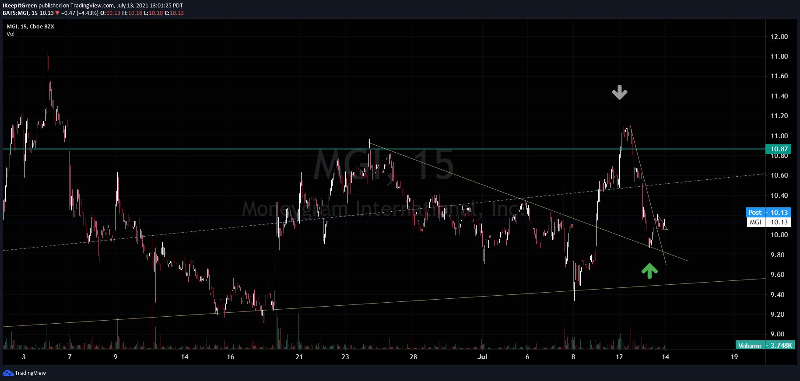Click the 'Vol' indicator legend
The width and height of the screenshot is (800, 381).
pyautogui.click(x=11, y=34)
